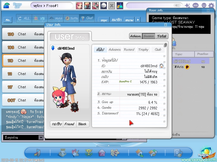The height and width of the screenshot is (162, 217).
Task: Expand the arrow tab above bottom bar
Action: (108, 146)
